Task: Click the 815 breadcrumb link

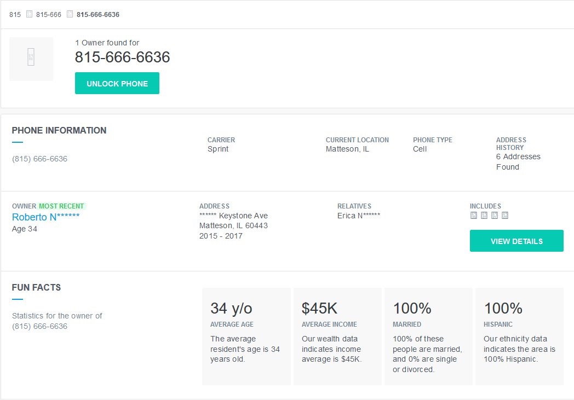Action: pyautogui.click(x=15, y=15)
